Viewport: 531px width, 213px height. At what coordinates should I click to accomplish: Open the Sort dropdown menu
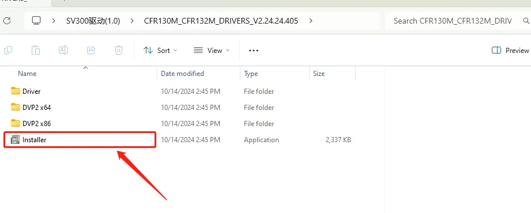coord(160,51)
